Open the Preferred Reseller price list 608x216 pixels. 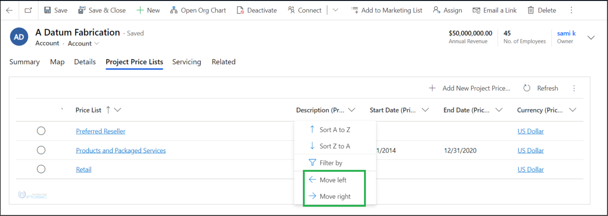point(101,131)
